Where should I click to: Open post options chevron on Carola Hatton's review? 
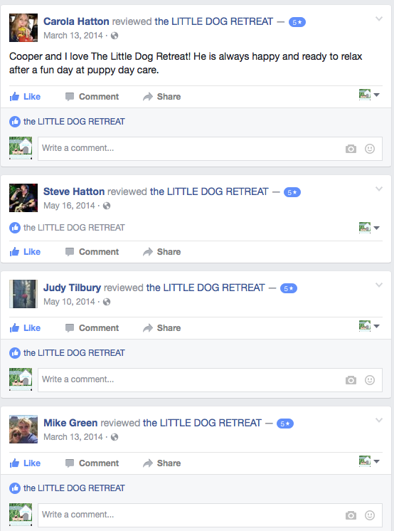(x=379, y=19)
